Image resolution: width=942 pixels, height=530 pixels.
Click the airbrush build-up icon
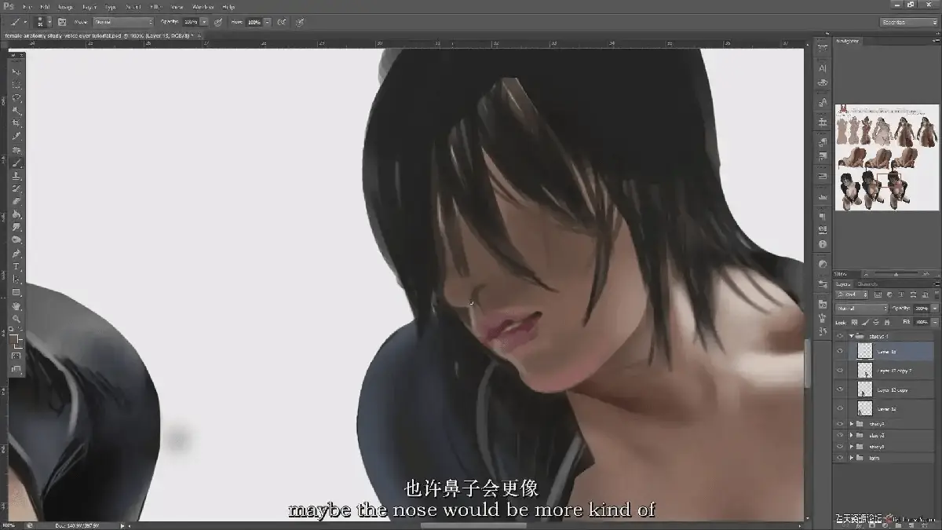point(283,22)
